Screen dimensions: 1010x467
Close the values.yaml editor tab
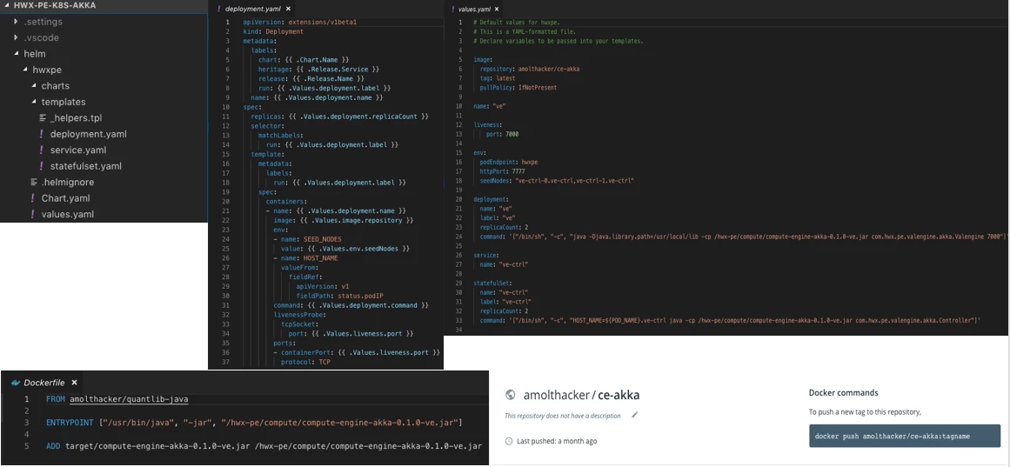(496, 10)
